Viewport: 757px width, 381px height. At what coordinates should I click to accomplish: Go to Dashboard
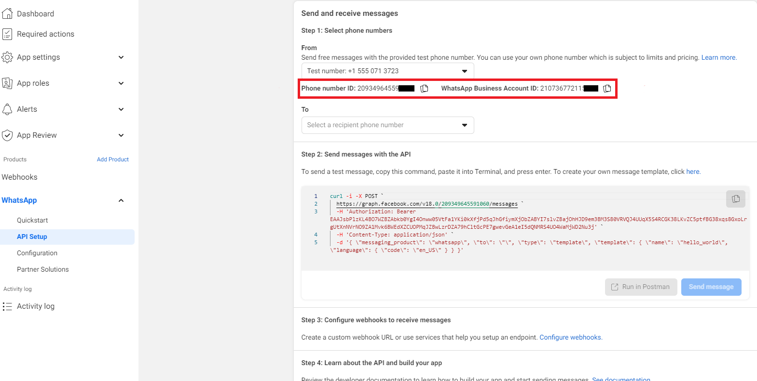point(35,13)
